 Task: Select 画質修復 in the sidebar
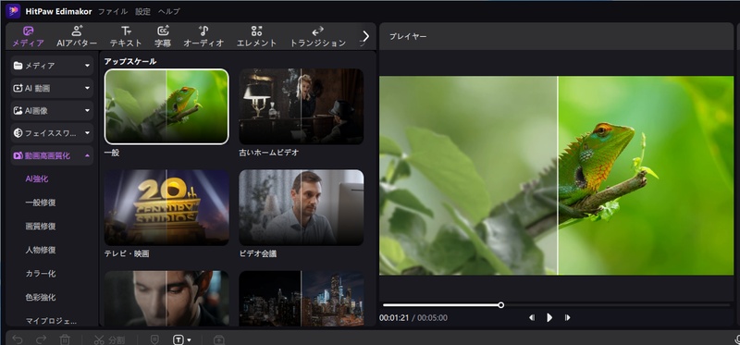click(x=41, y=226)
